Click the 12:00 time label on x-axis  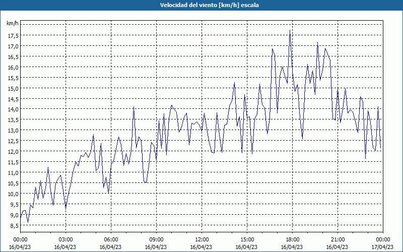201,240
